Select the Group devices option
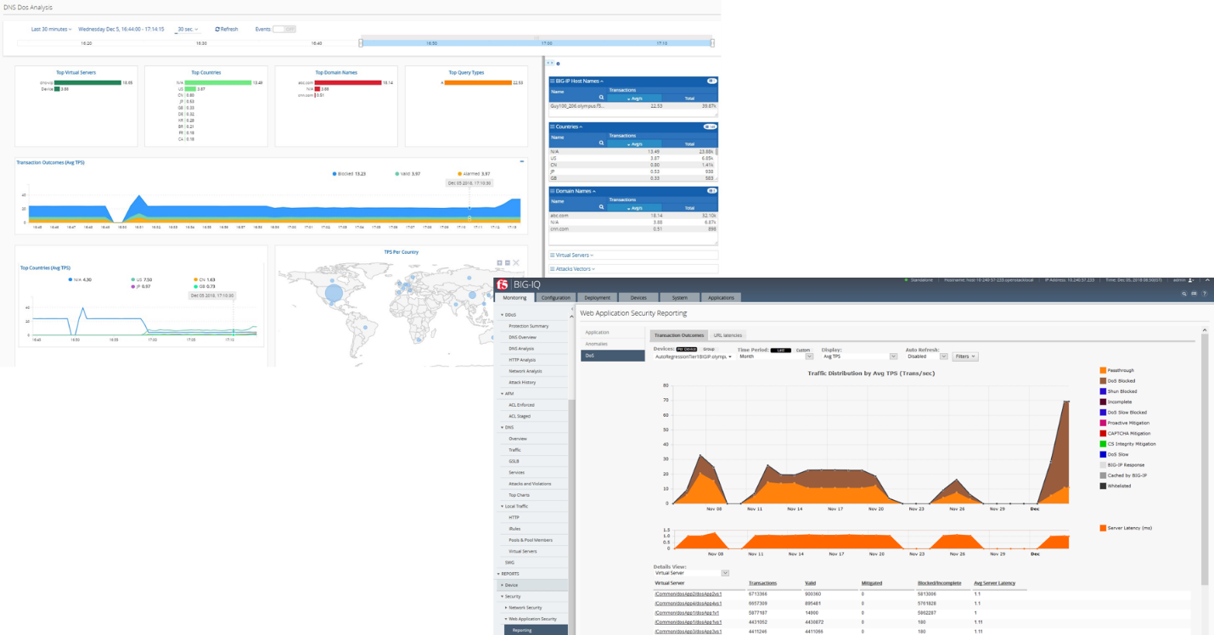Screen dimensions: 1214x635 pos(709,349)
